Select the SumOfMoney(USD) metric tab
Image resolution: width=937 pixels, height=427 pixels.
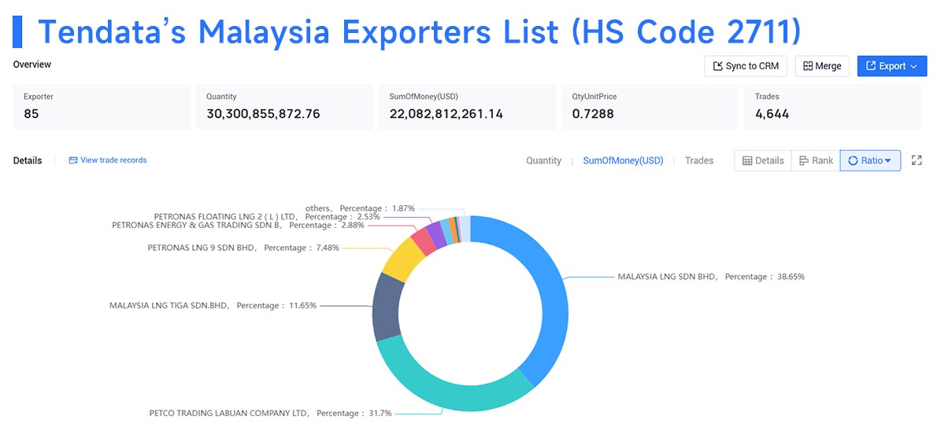tap(623, 160)
